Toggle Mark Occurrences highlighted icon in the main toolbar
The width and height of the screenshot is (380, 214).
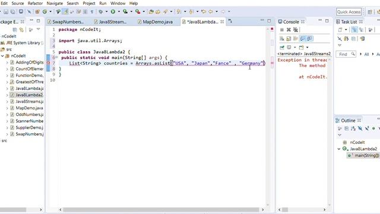click(x=65, y=11)
